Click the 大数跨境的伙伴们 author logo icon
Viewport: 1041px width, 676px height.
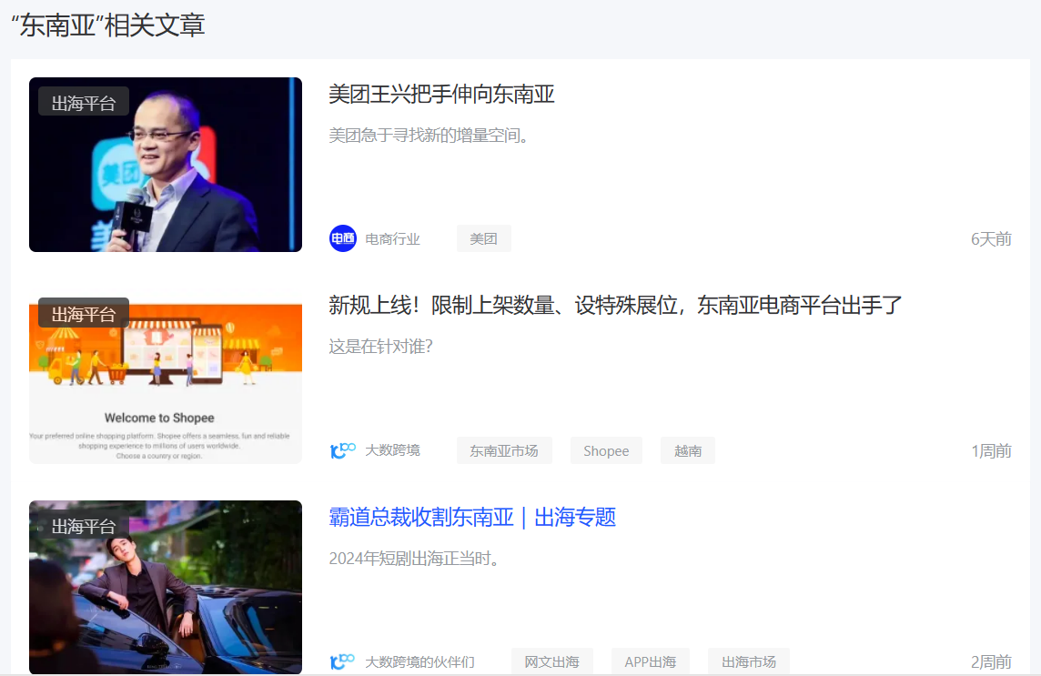342,661
